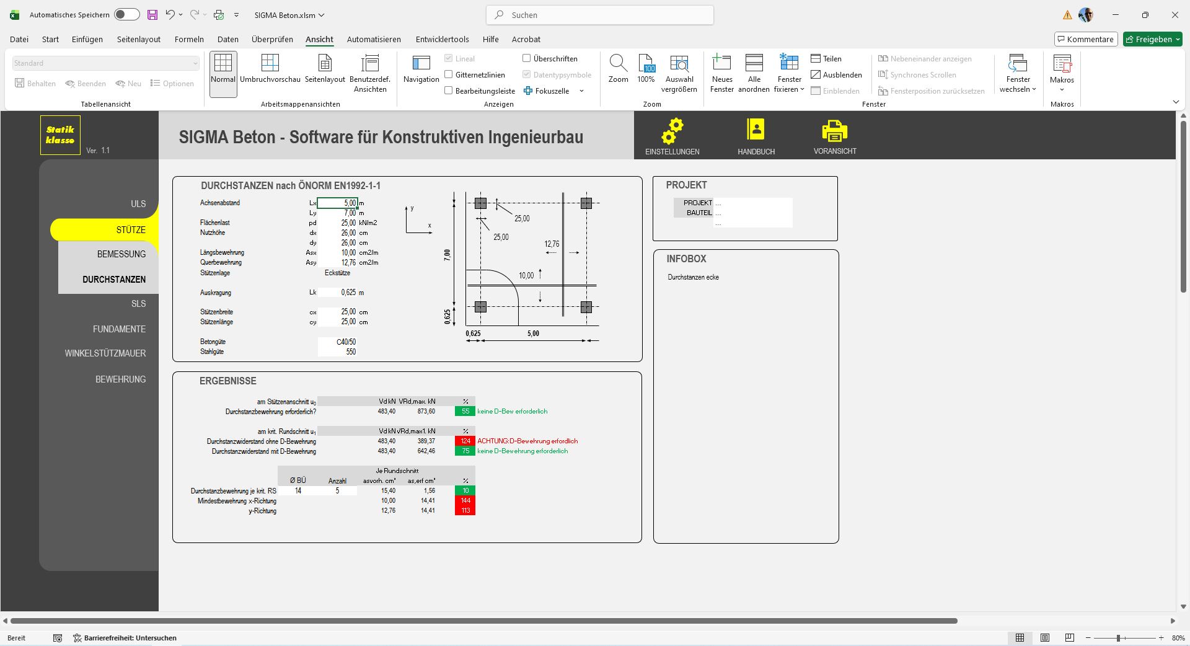Click the zoom slider in status bar

coord(1119,638)
